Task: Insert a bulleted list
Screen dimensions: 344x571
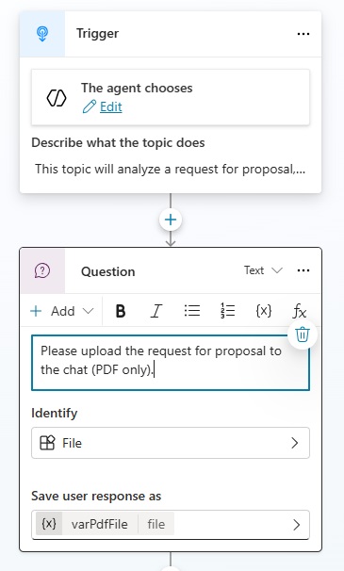Action: point(192,311)
